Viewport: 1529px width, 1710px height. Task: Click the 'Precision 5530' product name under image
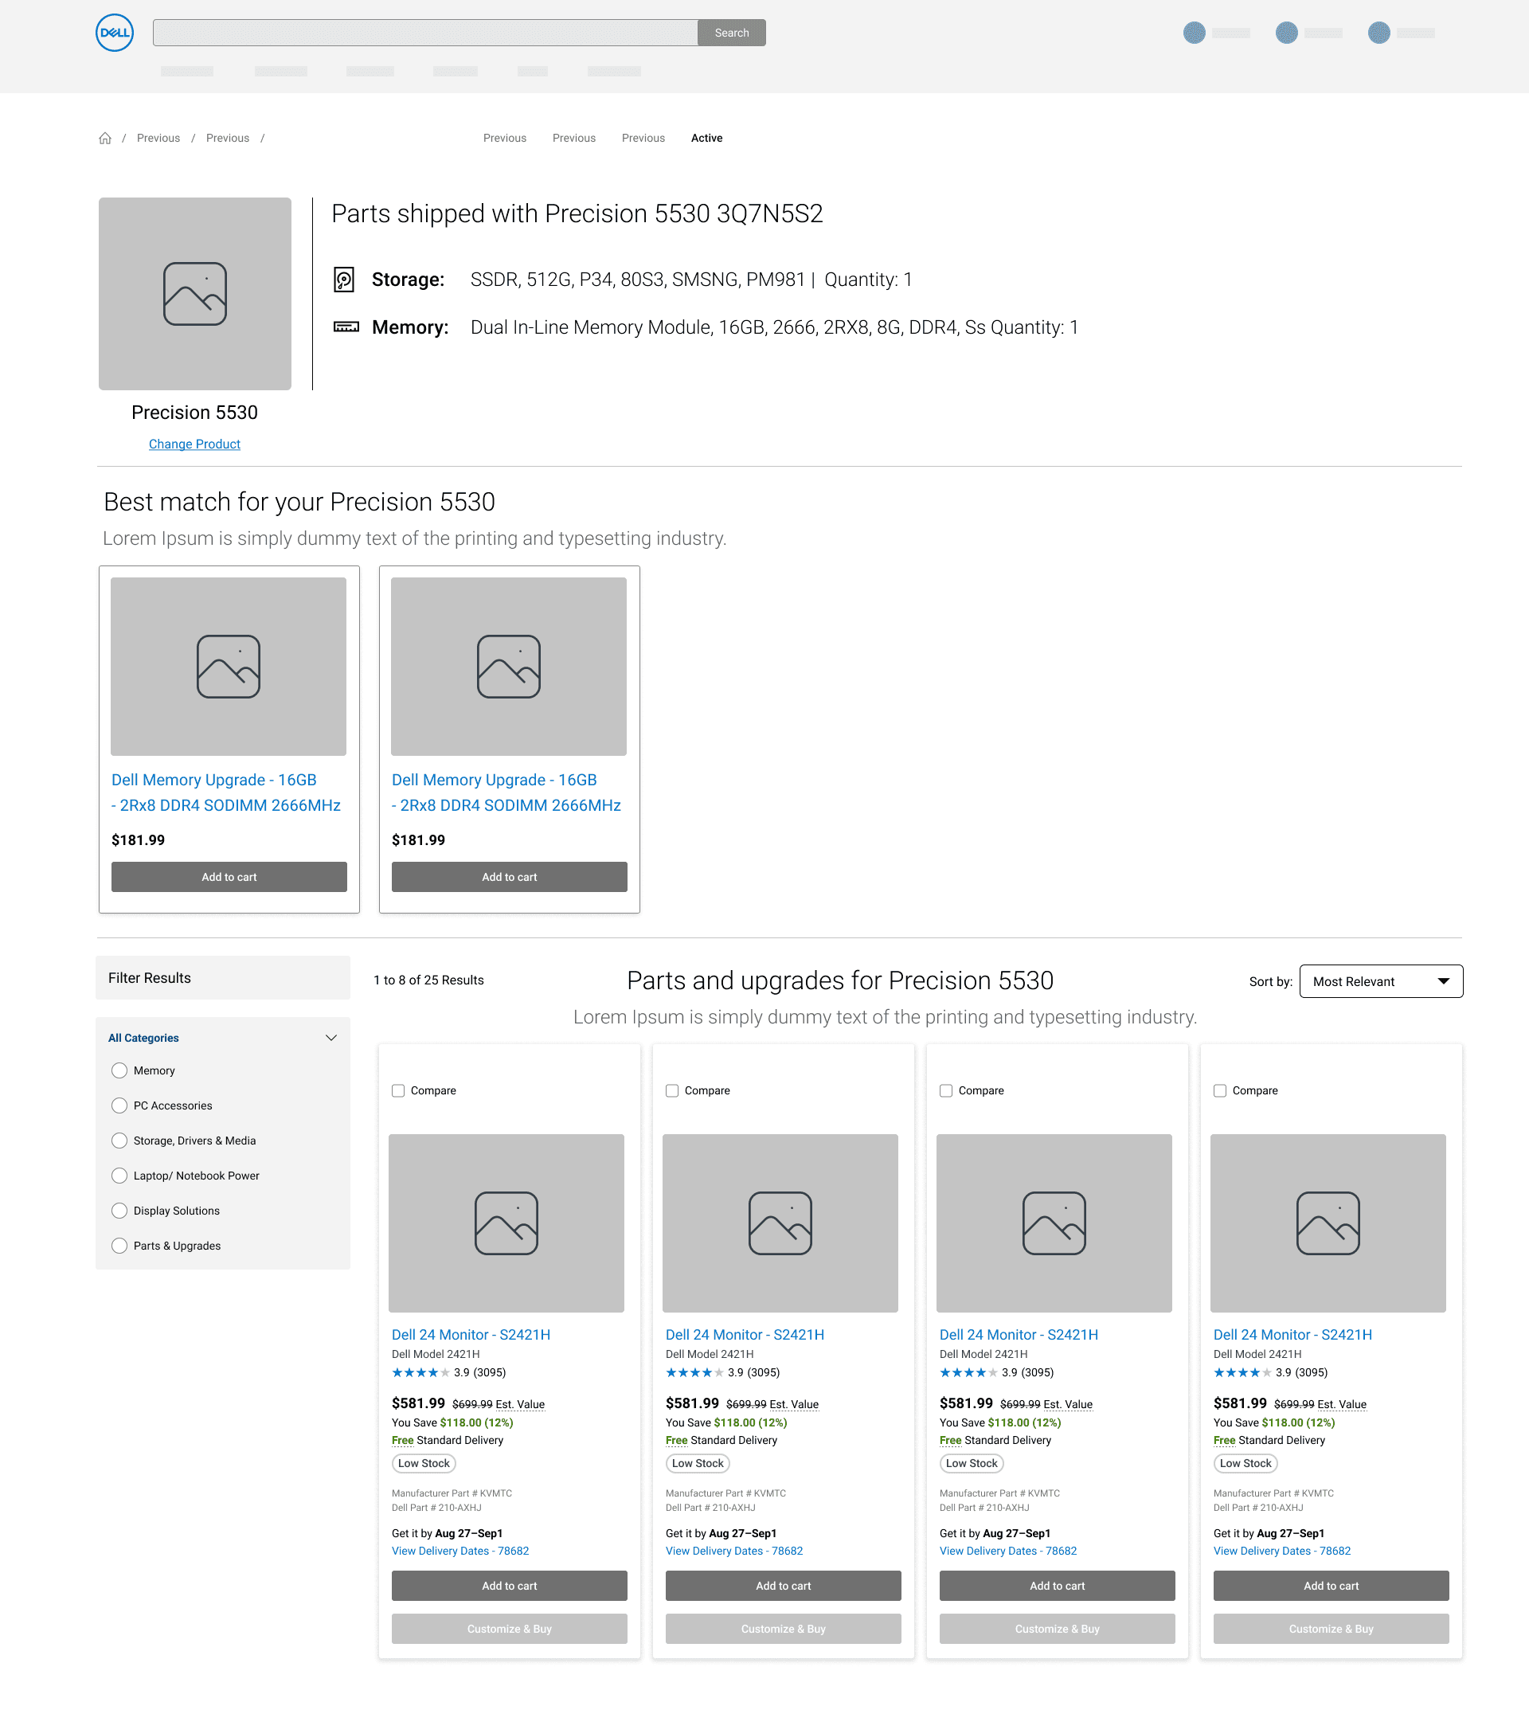[195, 413]
